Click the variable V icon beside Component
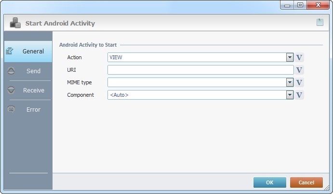This screenshot has width=333, height=194. [299, 95]
